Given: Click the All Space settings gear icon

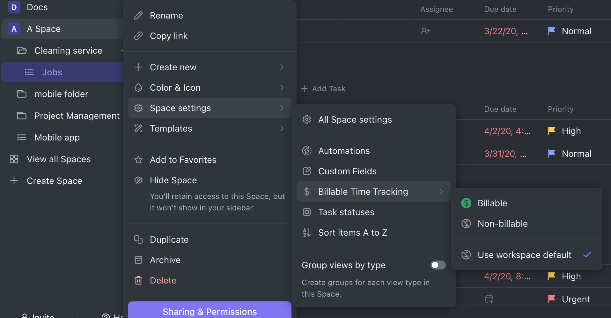Looking at the screenshot, I should point(307,119).
